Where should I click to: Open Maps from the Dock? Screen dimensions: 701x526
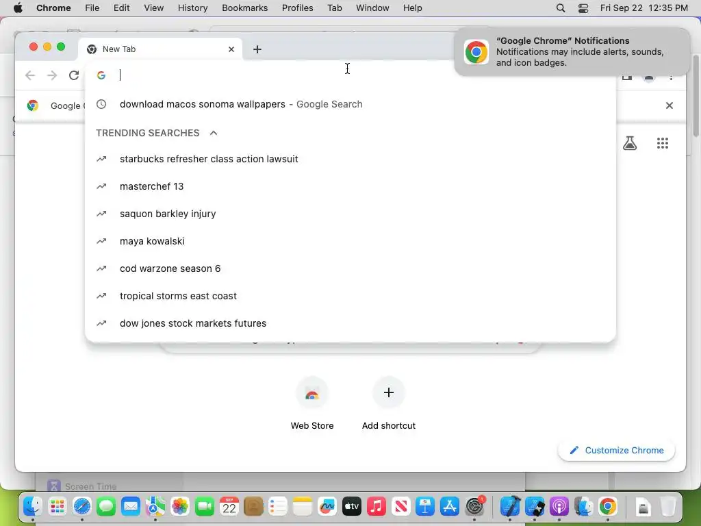[x=155, y=506]
